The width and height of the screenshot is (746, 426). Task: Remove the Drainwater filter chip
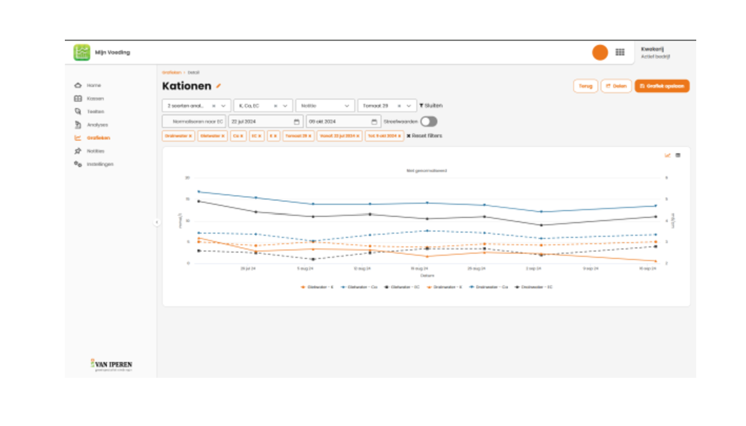tap(191, 136)
